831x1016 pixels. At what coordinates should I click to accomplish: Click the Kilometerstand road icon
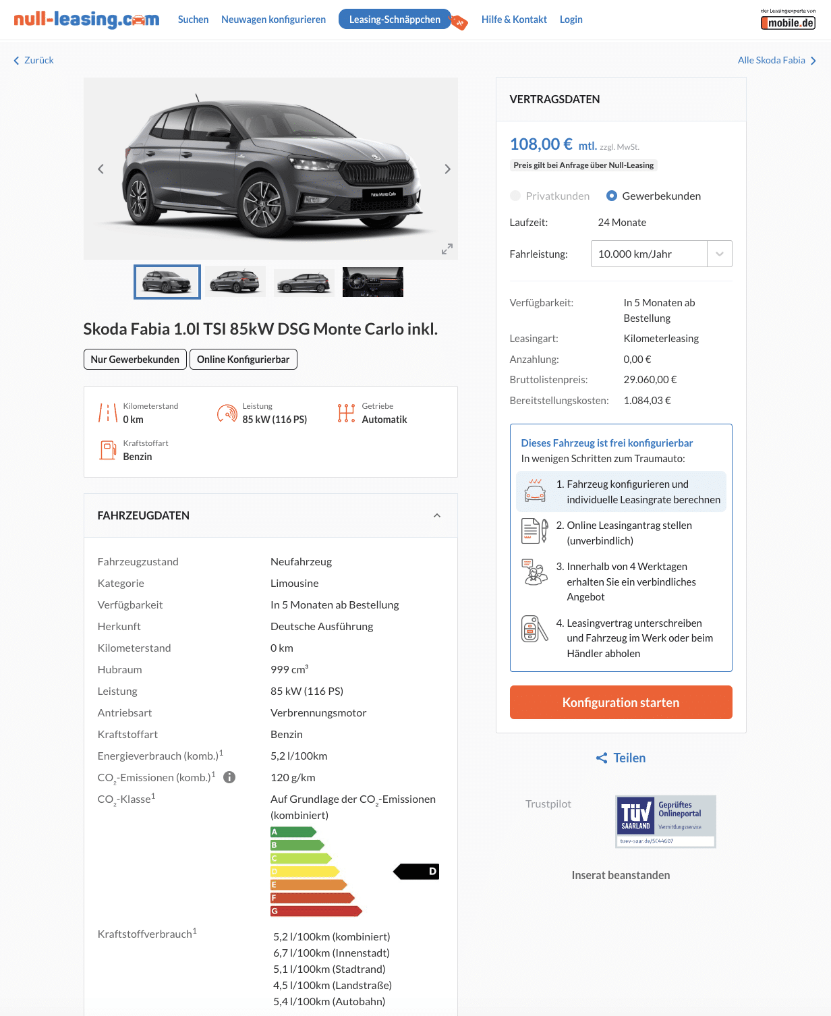108,413
